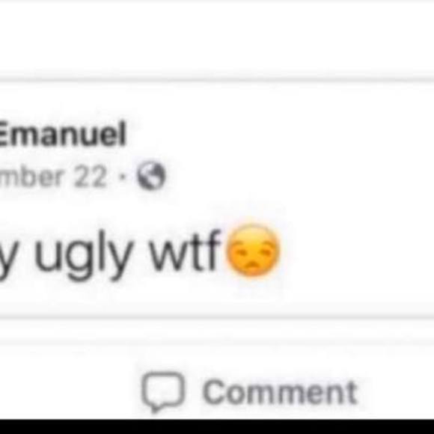Click the divider line below post text

[x=217, y=317]
